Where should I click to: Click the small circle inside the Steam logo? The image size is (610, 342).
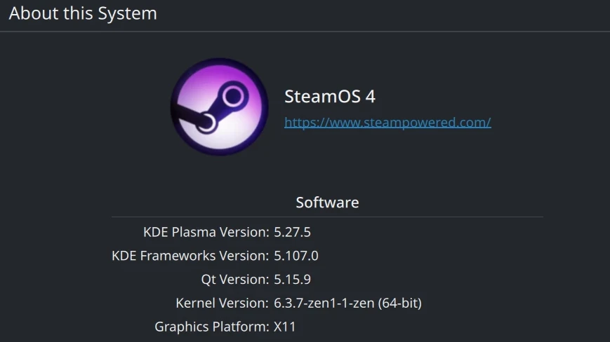click(x=206, y=123)
